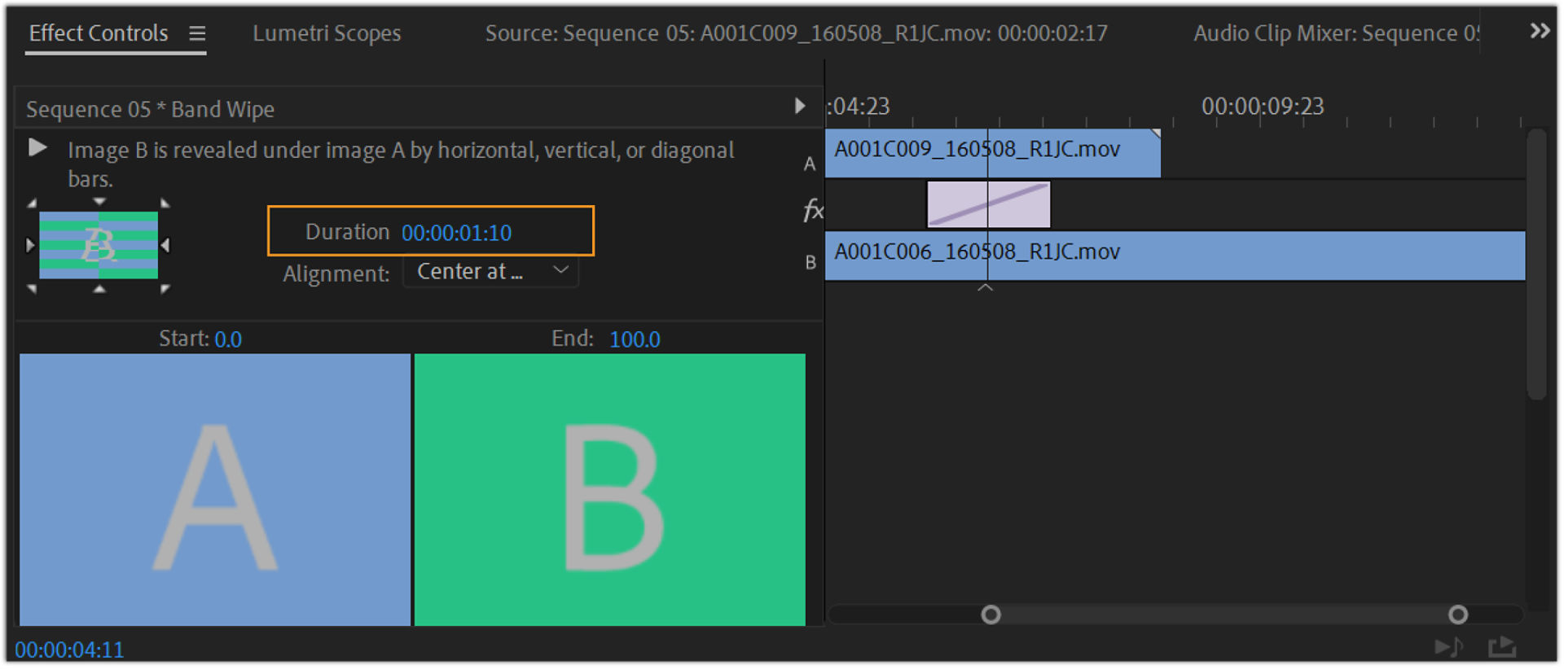Click the double-arrow panel overflow icon
The height and width of the screenshot is (669, 1564).
[x=1539, y=31]
